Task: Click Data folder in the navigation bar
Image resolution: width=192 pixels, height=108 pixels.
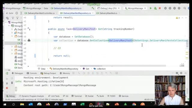Action: pyautogui.click(x=46, y=8)
